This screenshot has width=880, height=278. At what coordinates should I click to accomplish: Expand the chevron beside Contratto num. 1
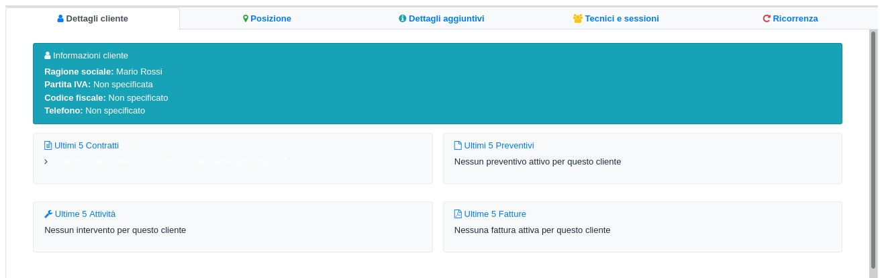[x=46, y=162]
